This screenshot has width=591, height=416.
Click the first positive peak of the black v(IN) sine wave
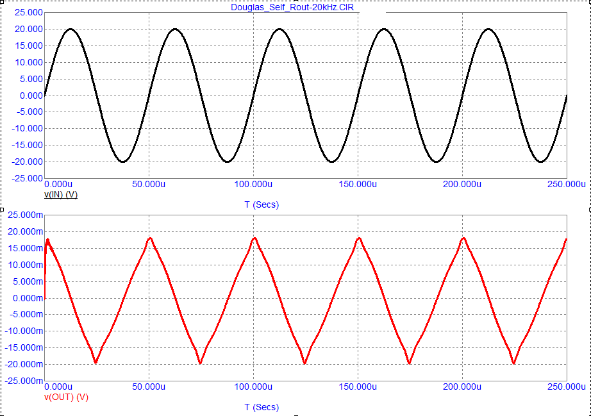[71, 29]
